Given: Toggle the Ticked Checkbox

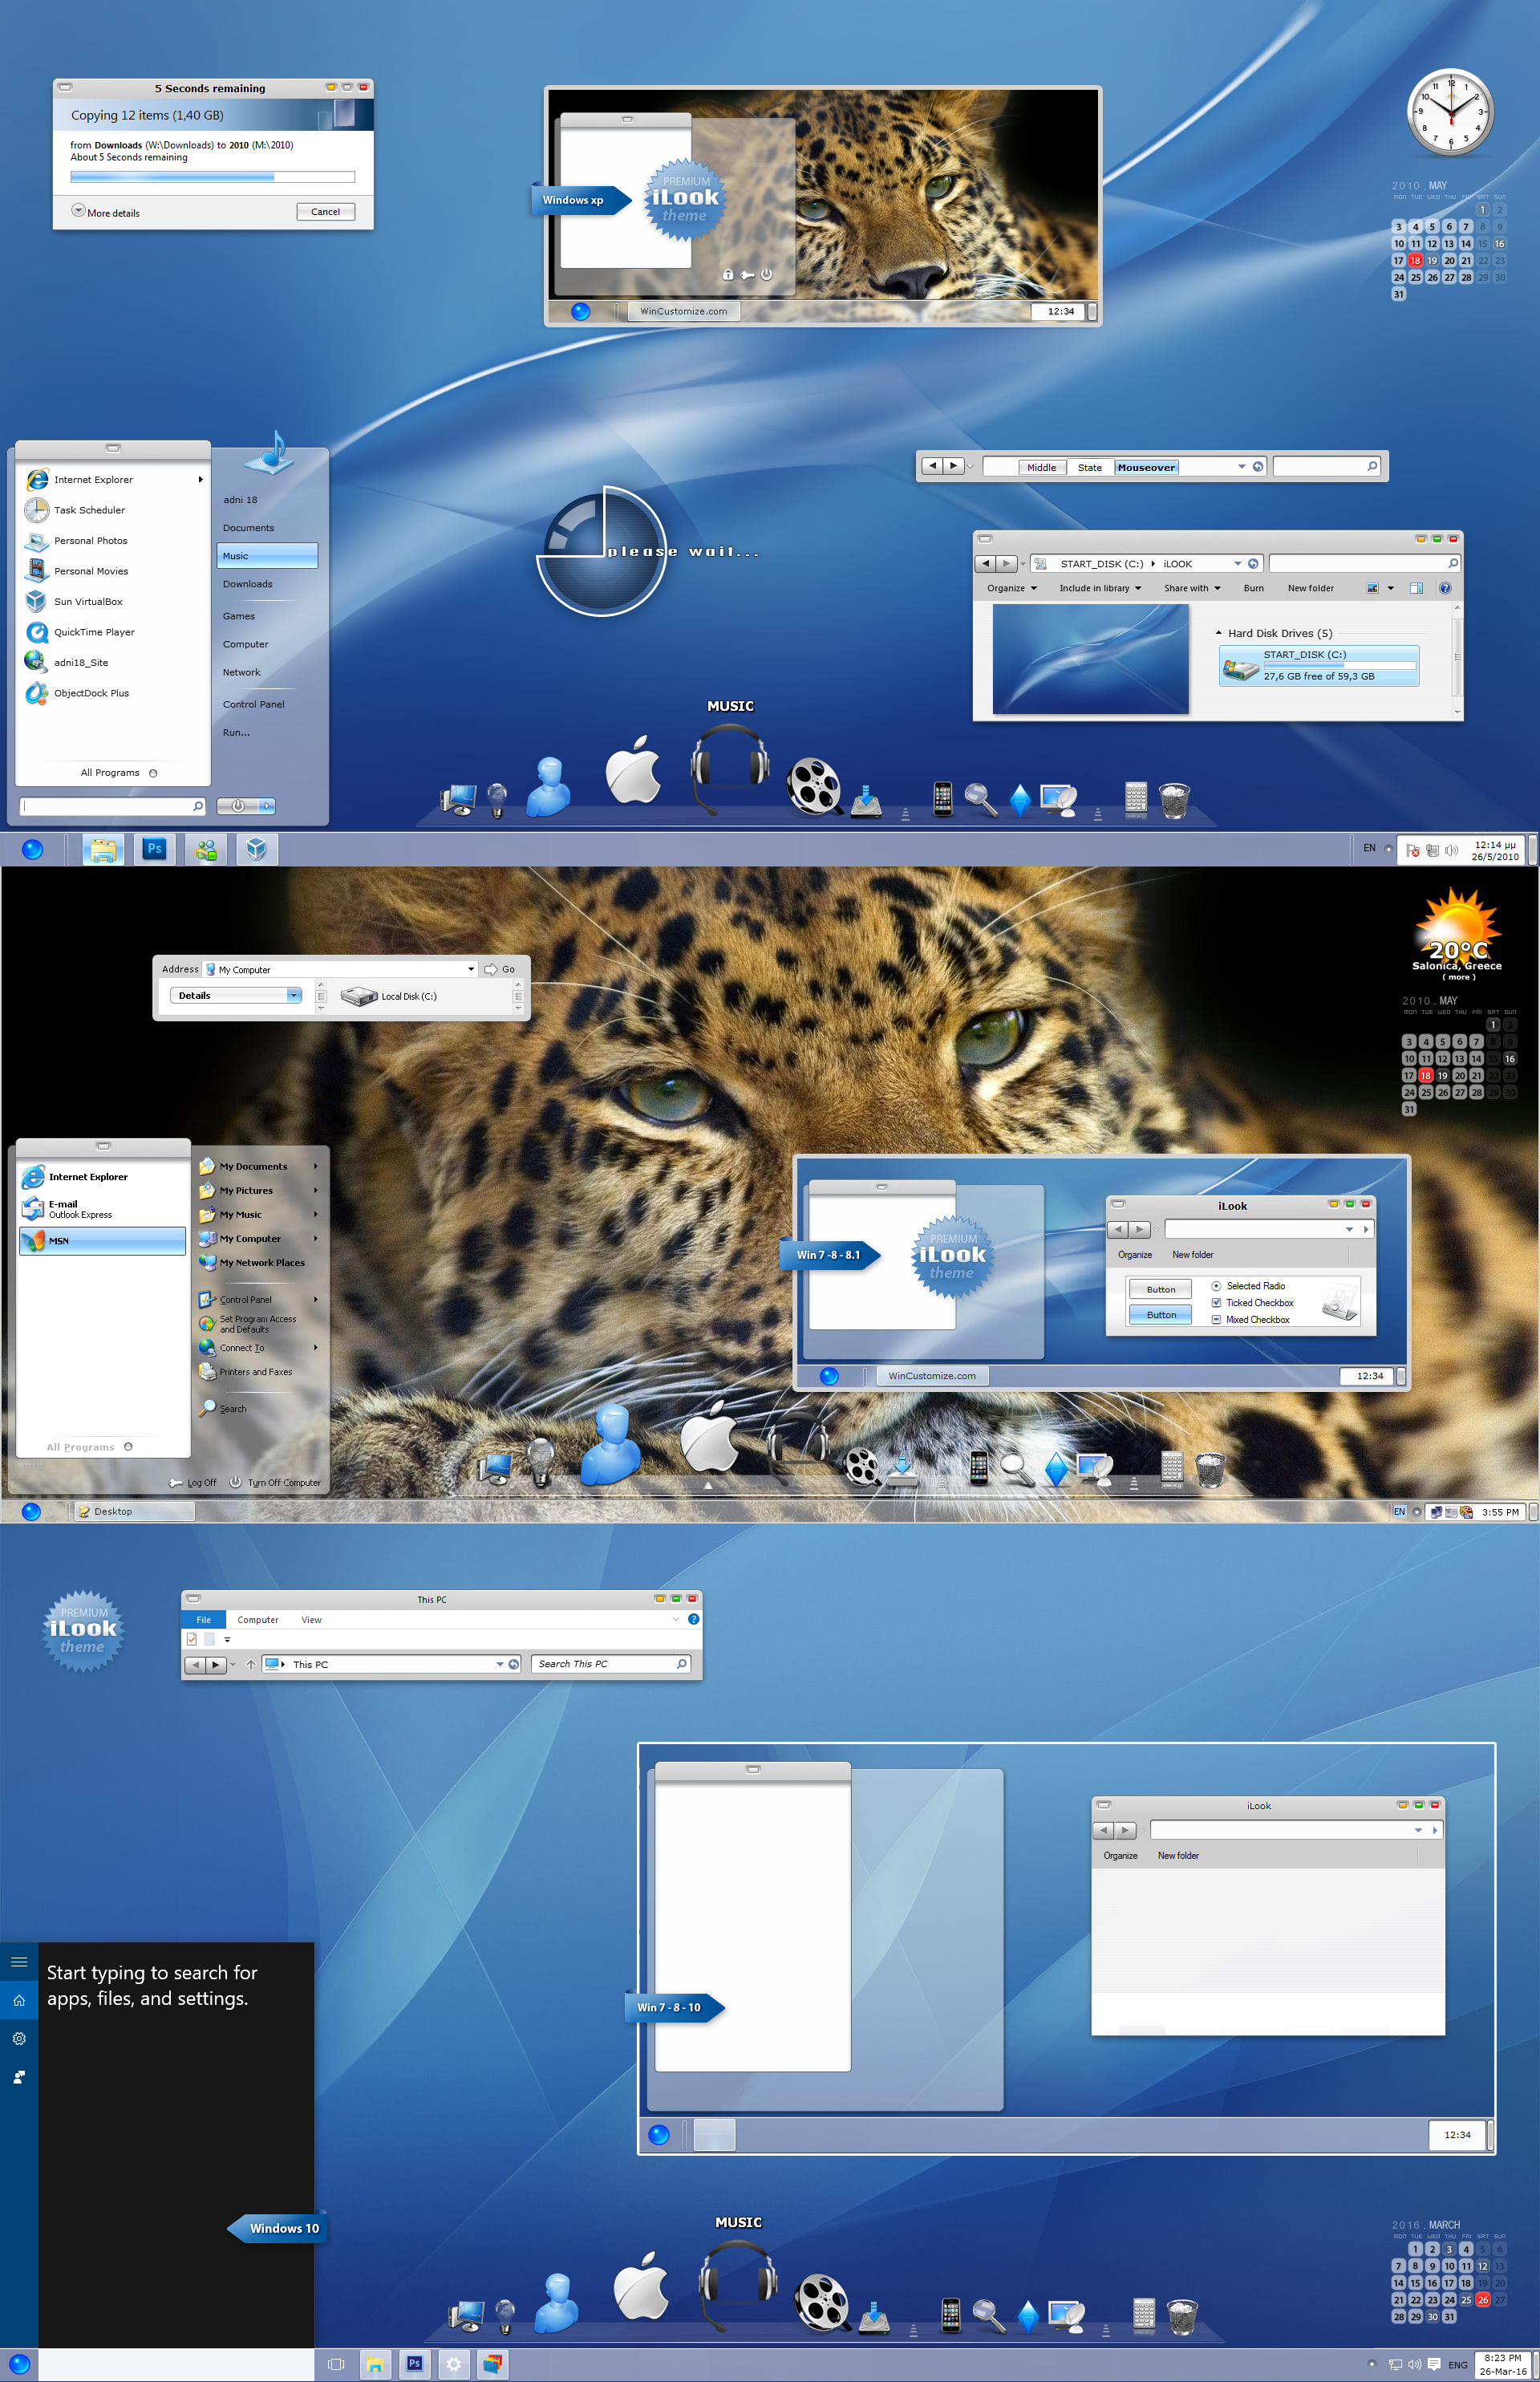Looking at the screenshot, I should pyautogui.click(x=1216, y=1303).
